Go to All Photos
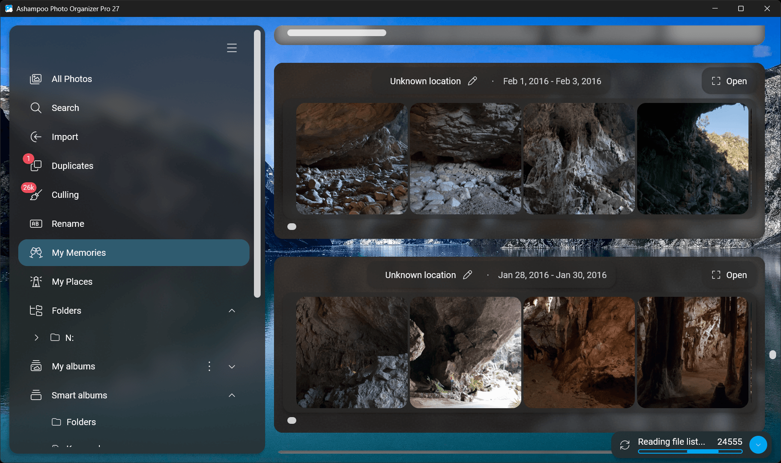Viewport: 781px width, 463px height. click(134, 79)
